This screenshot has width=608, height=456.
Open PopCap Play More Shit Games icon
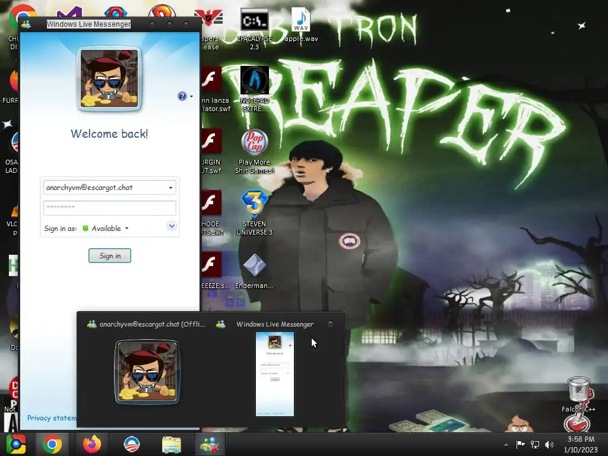pos(254,151)
